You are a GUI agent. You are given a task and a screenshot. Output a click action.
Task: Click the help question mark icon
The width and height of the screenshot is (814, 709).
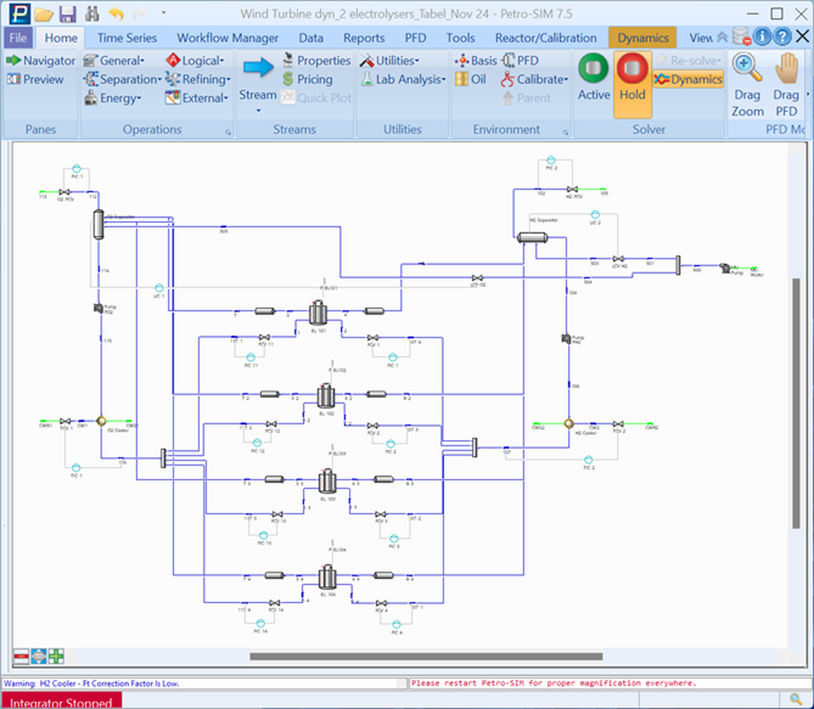(x=782, y=36)
